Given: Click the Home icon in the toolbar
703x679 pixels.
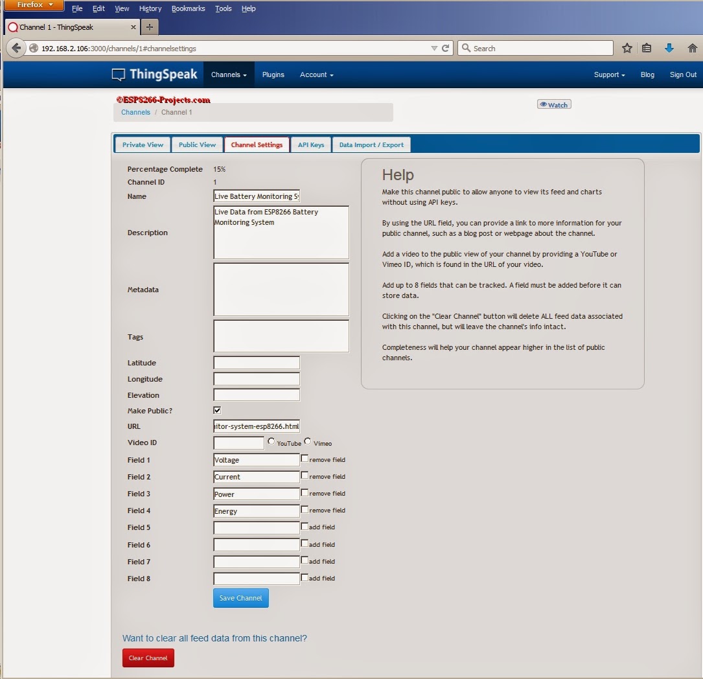Looking at the screenshot, I should point(693,48).
